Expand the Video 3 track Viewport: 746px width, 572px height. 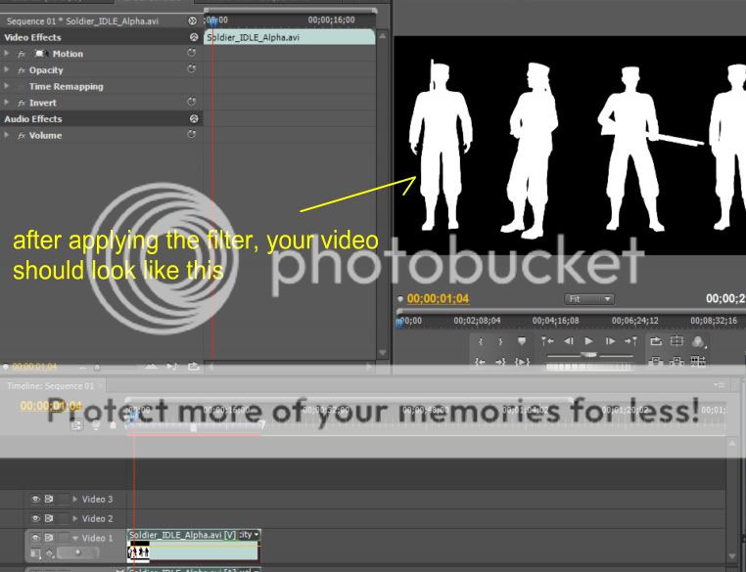[74, 499]
